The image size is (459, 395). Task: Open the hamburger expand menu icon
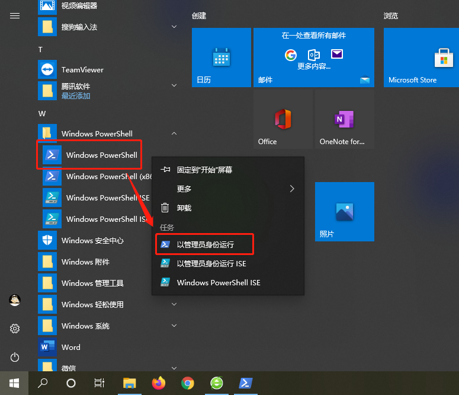click(15, 16)
